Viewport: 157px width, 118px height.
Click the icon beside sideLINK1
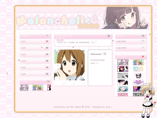coord(143,41)
